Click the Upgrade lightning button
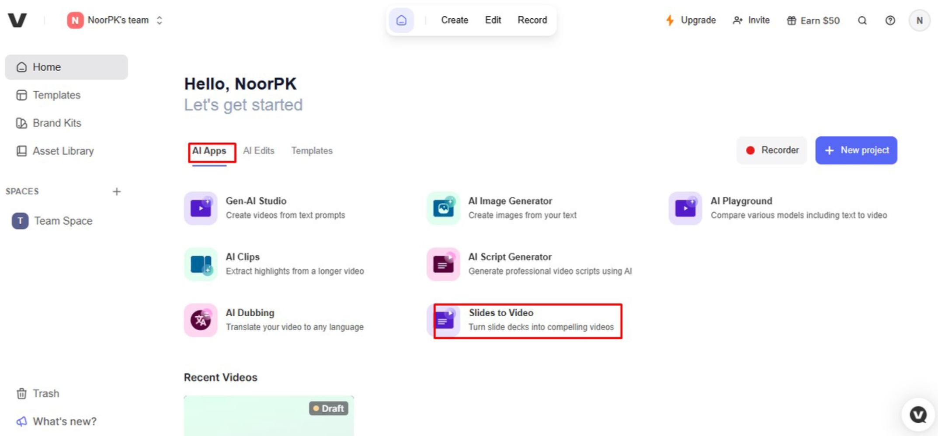 point(691,20)
